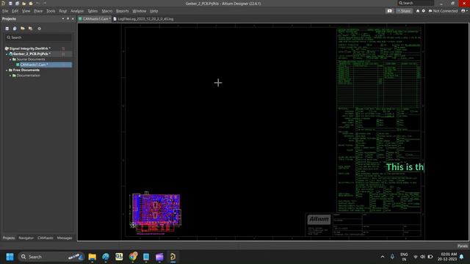This screenshot has width=470, height=264.
Task: Collapse the Gerber_2_PCB.PrjPcb project node
Action: pos(7,54)
